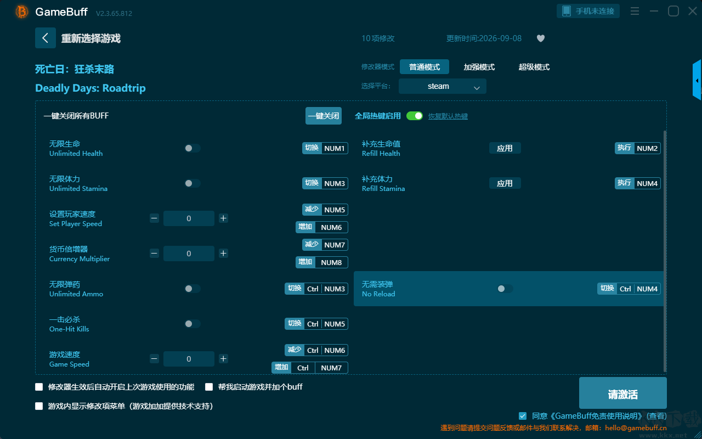Viewport: 702px width, 439px height.
Task: Apply Refill Stamina with 应用 button
Action: pyautogui.click(x=505, y=183)
